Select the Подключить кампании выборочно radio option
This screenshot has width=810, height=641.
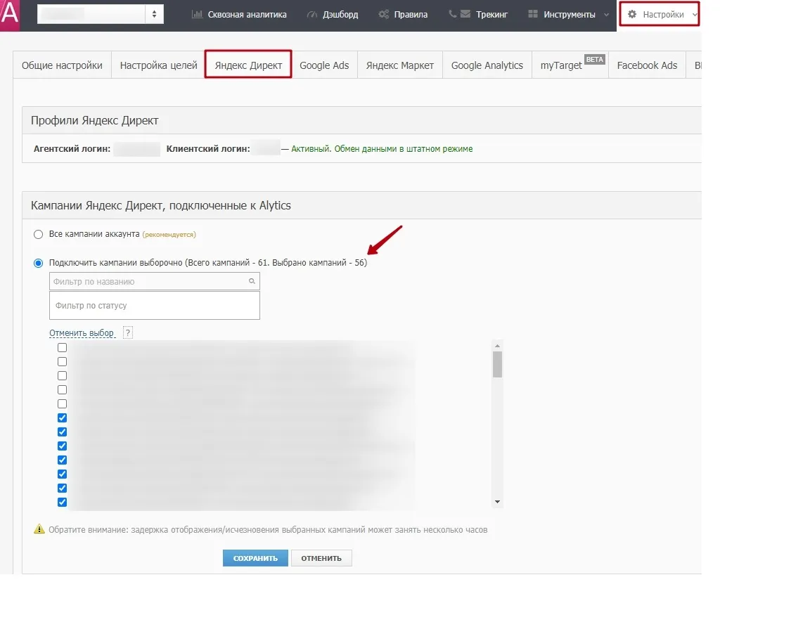(x=38, y=264)
